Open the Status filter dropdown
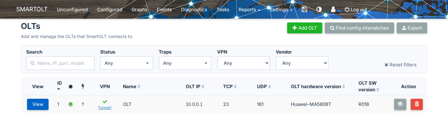Image resolution: width=448 pixels, height=119 pixels. point(126,63)
